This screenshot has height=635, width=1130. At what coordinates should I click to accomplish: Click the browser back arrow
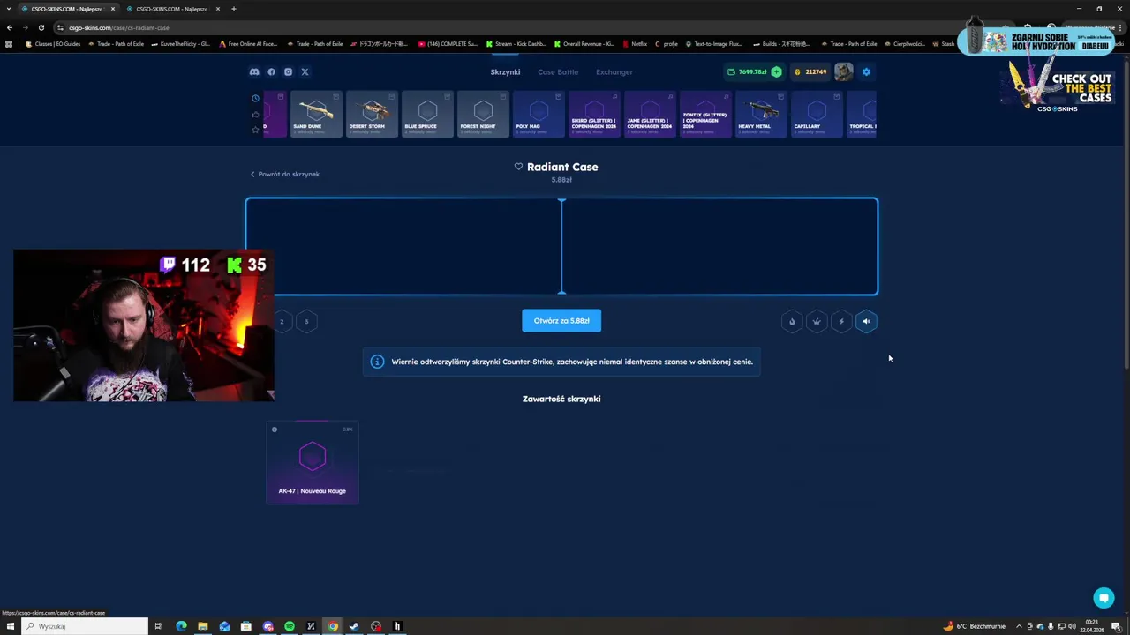tap(10, 27)
